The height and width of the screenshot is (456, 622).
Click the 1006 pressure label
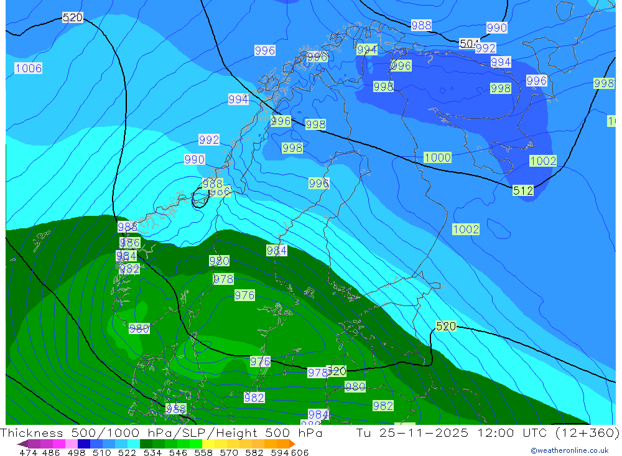[29, 68]
